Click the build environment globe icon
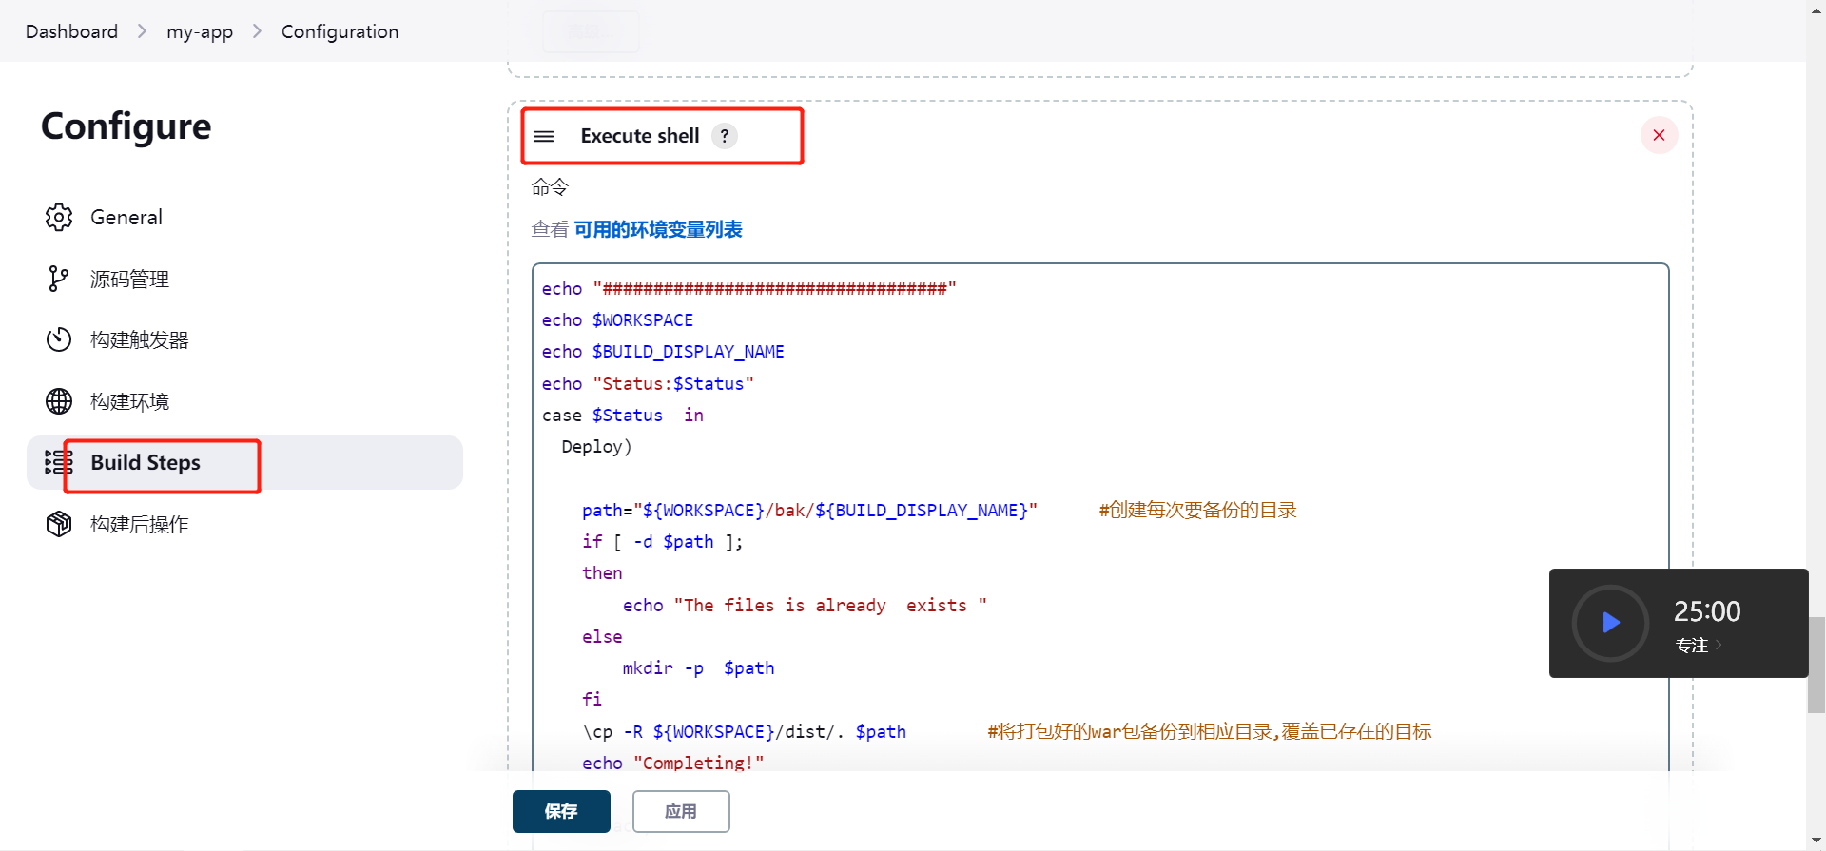 [59, 401]
